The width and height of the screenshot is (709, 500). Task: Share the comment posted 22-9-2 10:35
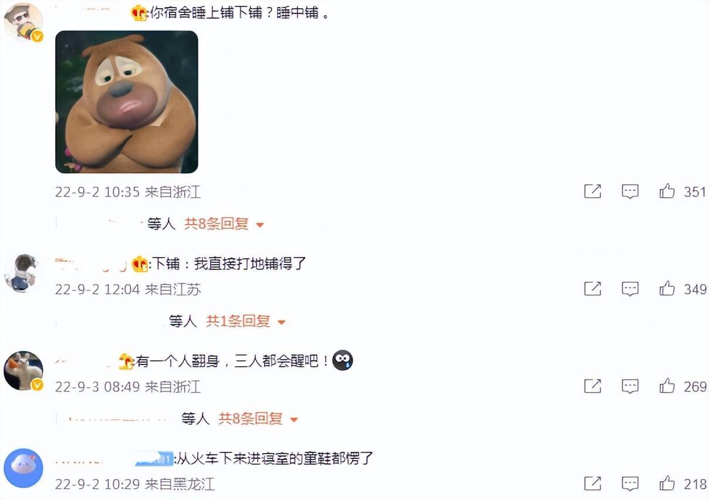593,191
